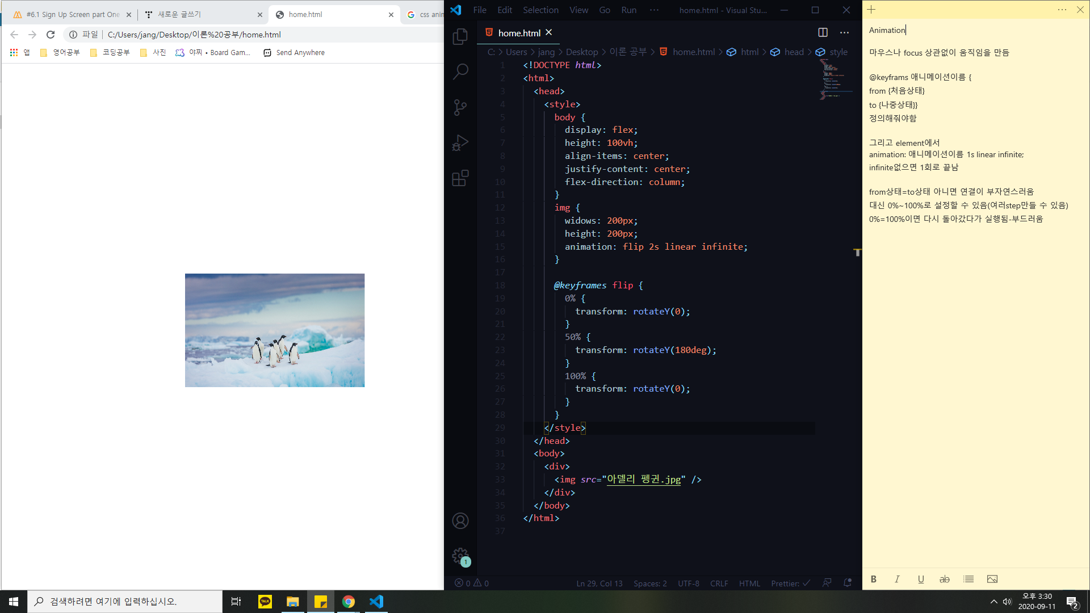Viewport: 1090px width, 613px height.
Task: Open the Explorer view in VS Code
Action: pyautogui.click(x=460, y=37)
